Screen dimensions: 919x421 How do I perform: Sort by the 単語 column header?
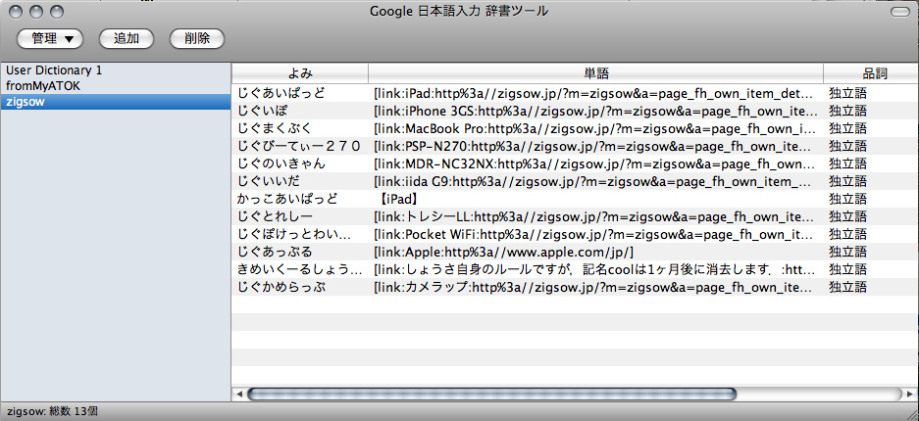(x=596, y=73)
